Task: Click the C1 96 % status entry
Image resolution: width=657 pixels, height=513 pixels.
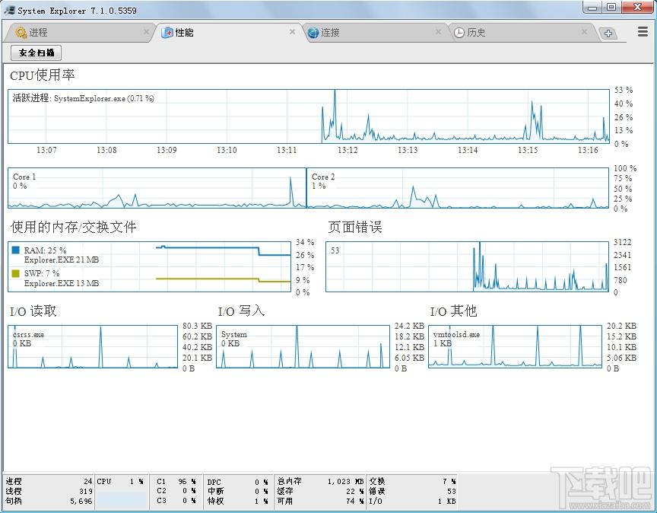Action: tap(176, 481)
